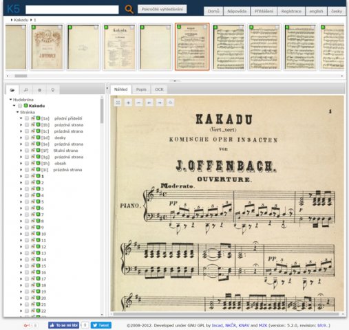
Task: Click the green icon on page [1d] desky
Action: click(38, 137)
